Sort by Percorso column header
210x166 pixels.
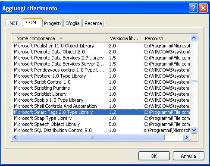[x=166, y=38]
